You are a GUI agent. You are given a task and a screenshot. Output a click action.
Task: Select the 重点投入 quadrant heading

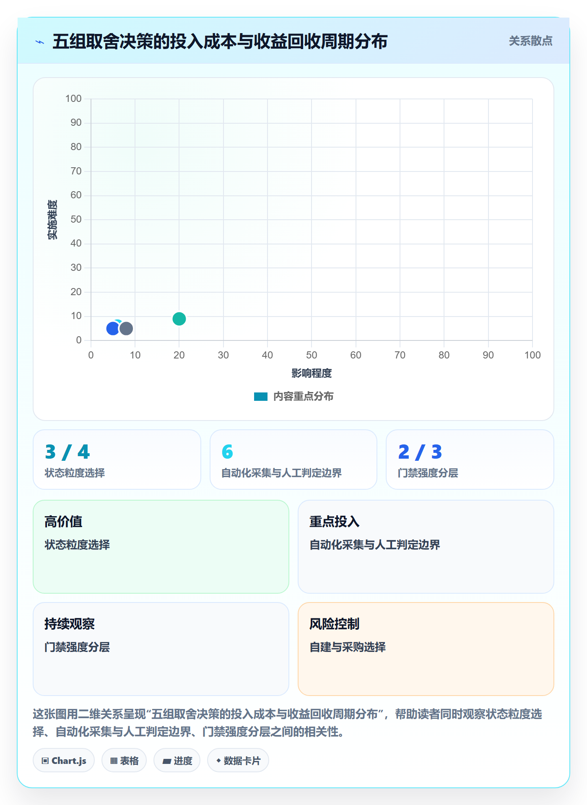pyautogui.click(x=334, y=522)
